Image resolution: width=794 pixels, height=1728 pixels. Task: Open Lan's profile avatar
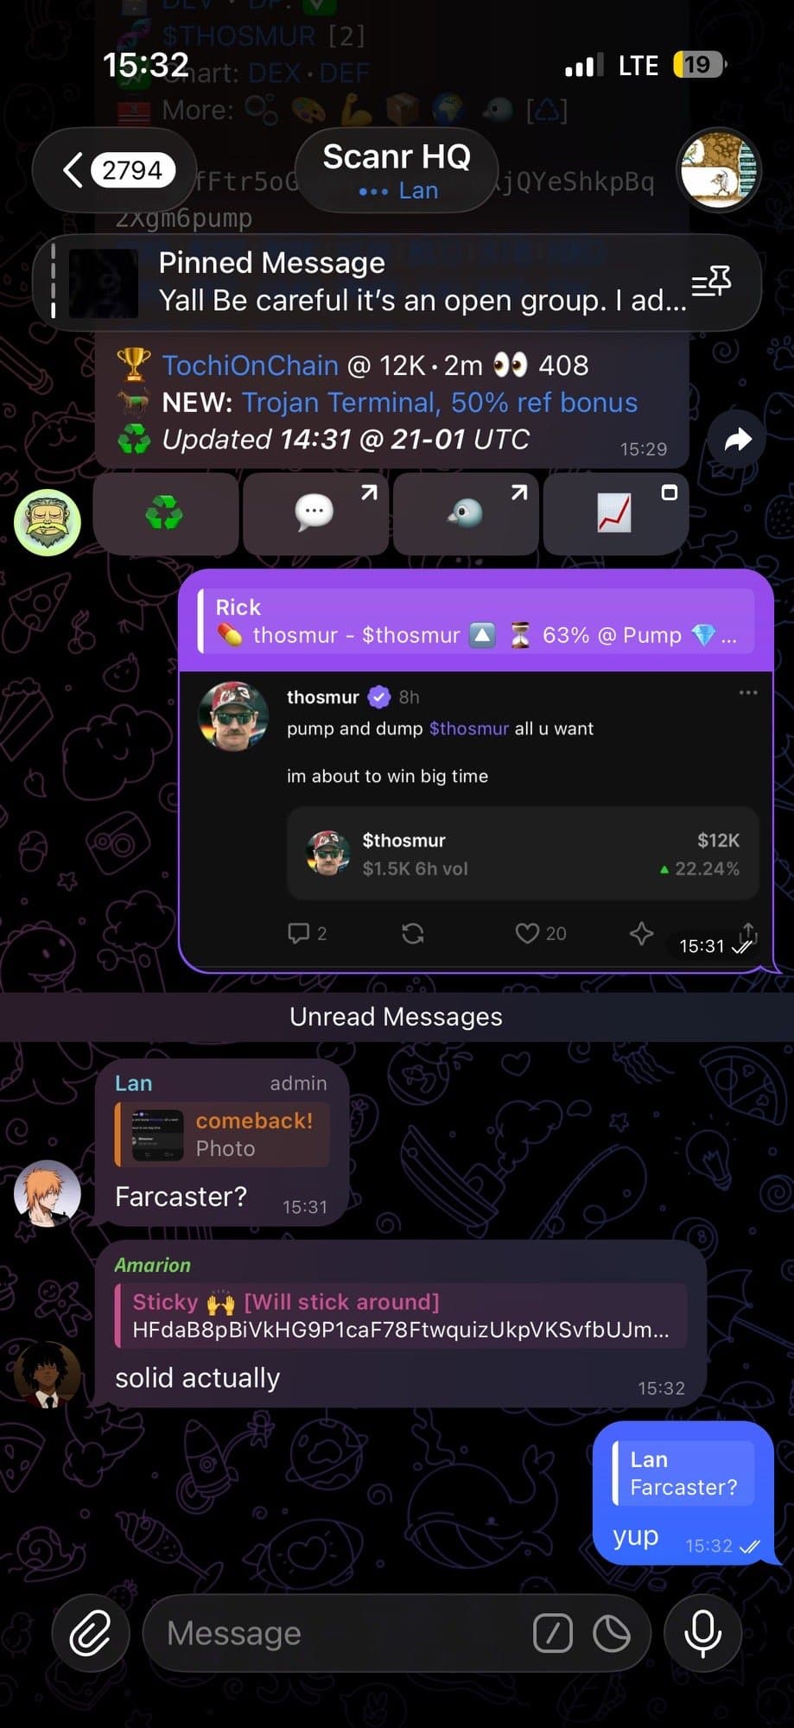tap(48, 1193)
